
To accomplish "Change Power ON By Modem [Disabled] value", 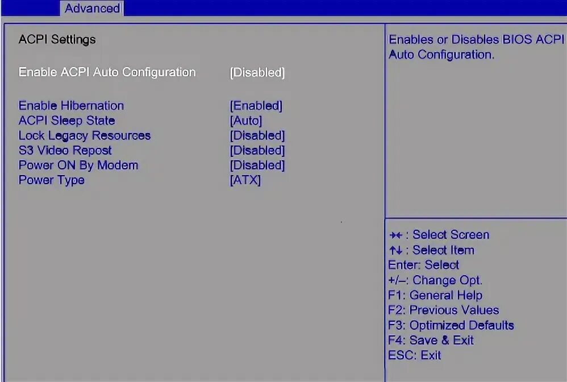I will pos(257,165).
